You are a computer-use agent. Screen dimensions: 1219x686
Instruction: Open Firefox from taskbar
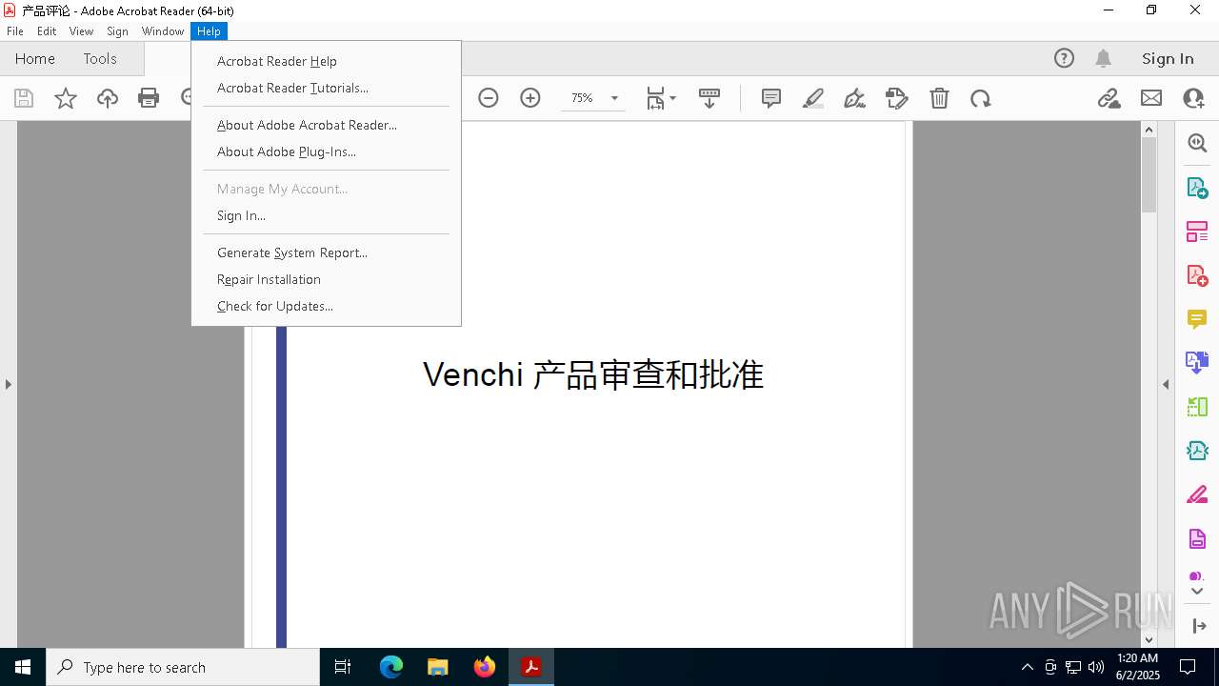click(x=485, y=667)
